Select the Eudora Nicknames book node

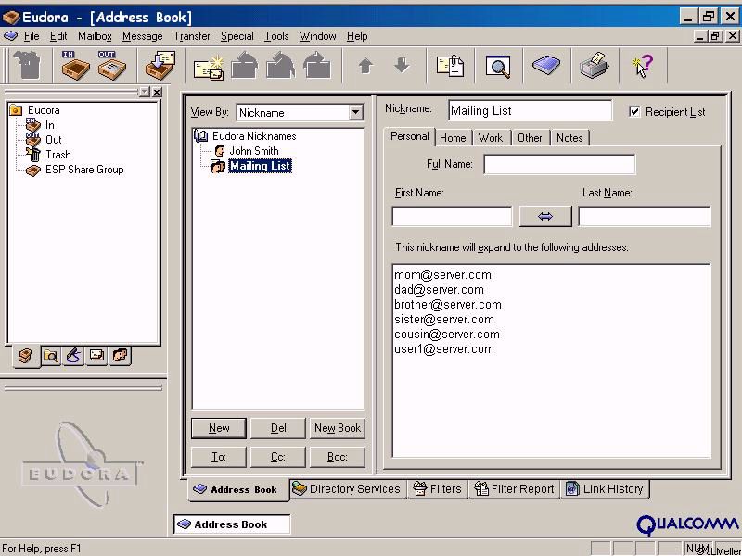245,136
